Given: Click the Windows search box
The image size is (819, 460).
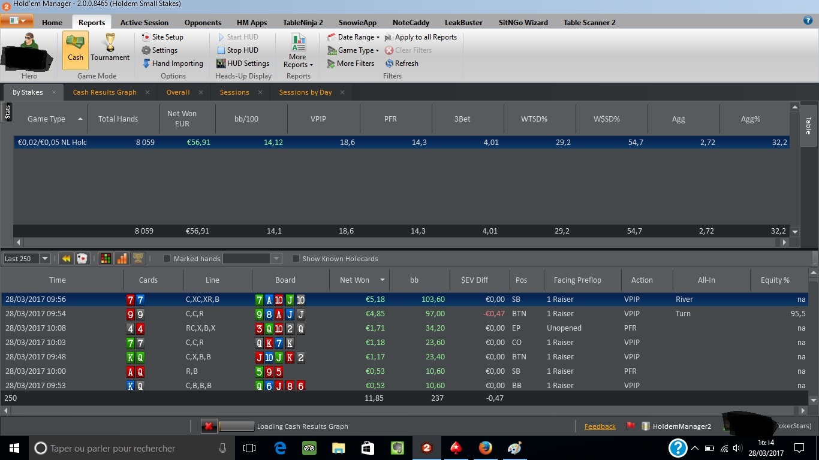Looking at the screenshot, I should tap(131, 448).
